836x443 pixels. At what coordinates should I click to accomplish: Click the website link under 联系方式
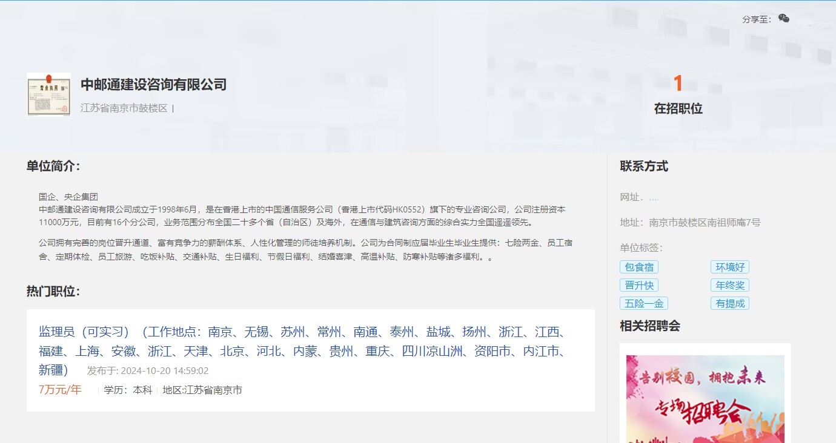click(x=654, y=197)
